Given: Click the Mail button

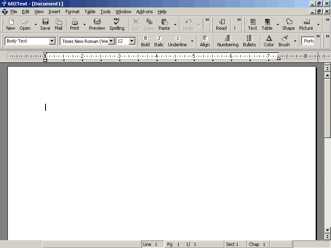Looking at the screenshot, I should 59,24.
